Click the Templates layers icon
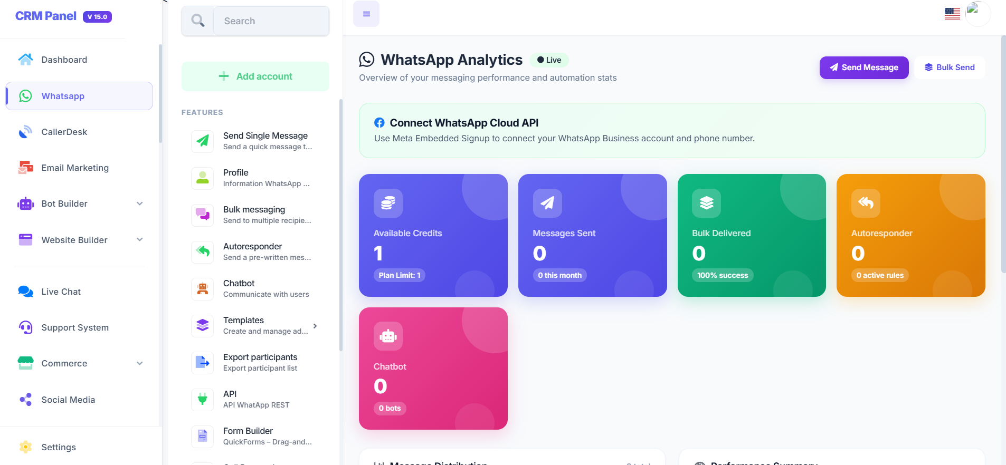The image size is (1006, 465). [203, 326]
